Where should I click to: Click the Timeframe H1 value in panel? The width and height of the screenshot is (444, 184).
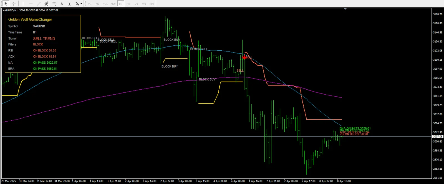[35, 32]
